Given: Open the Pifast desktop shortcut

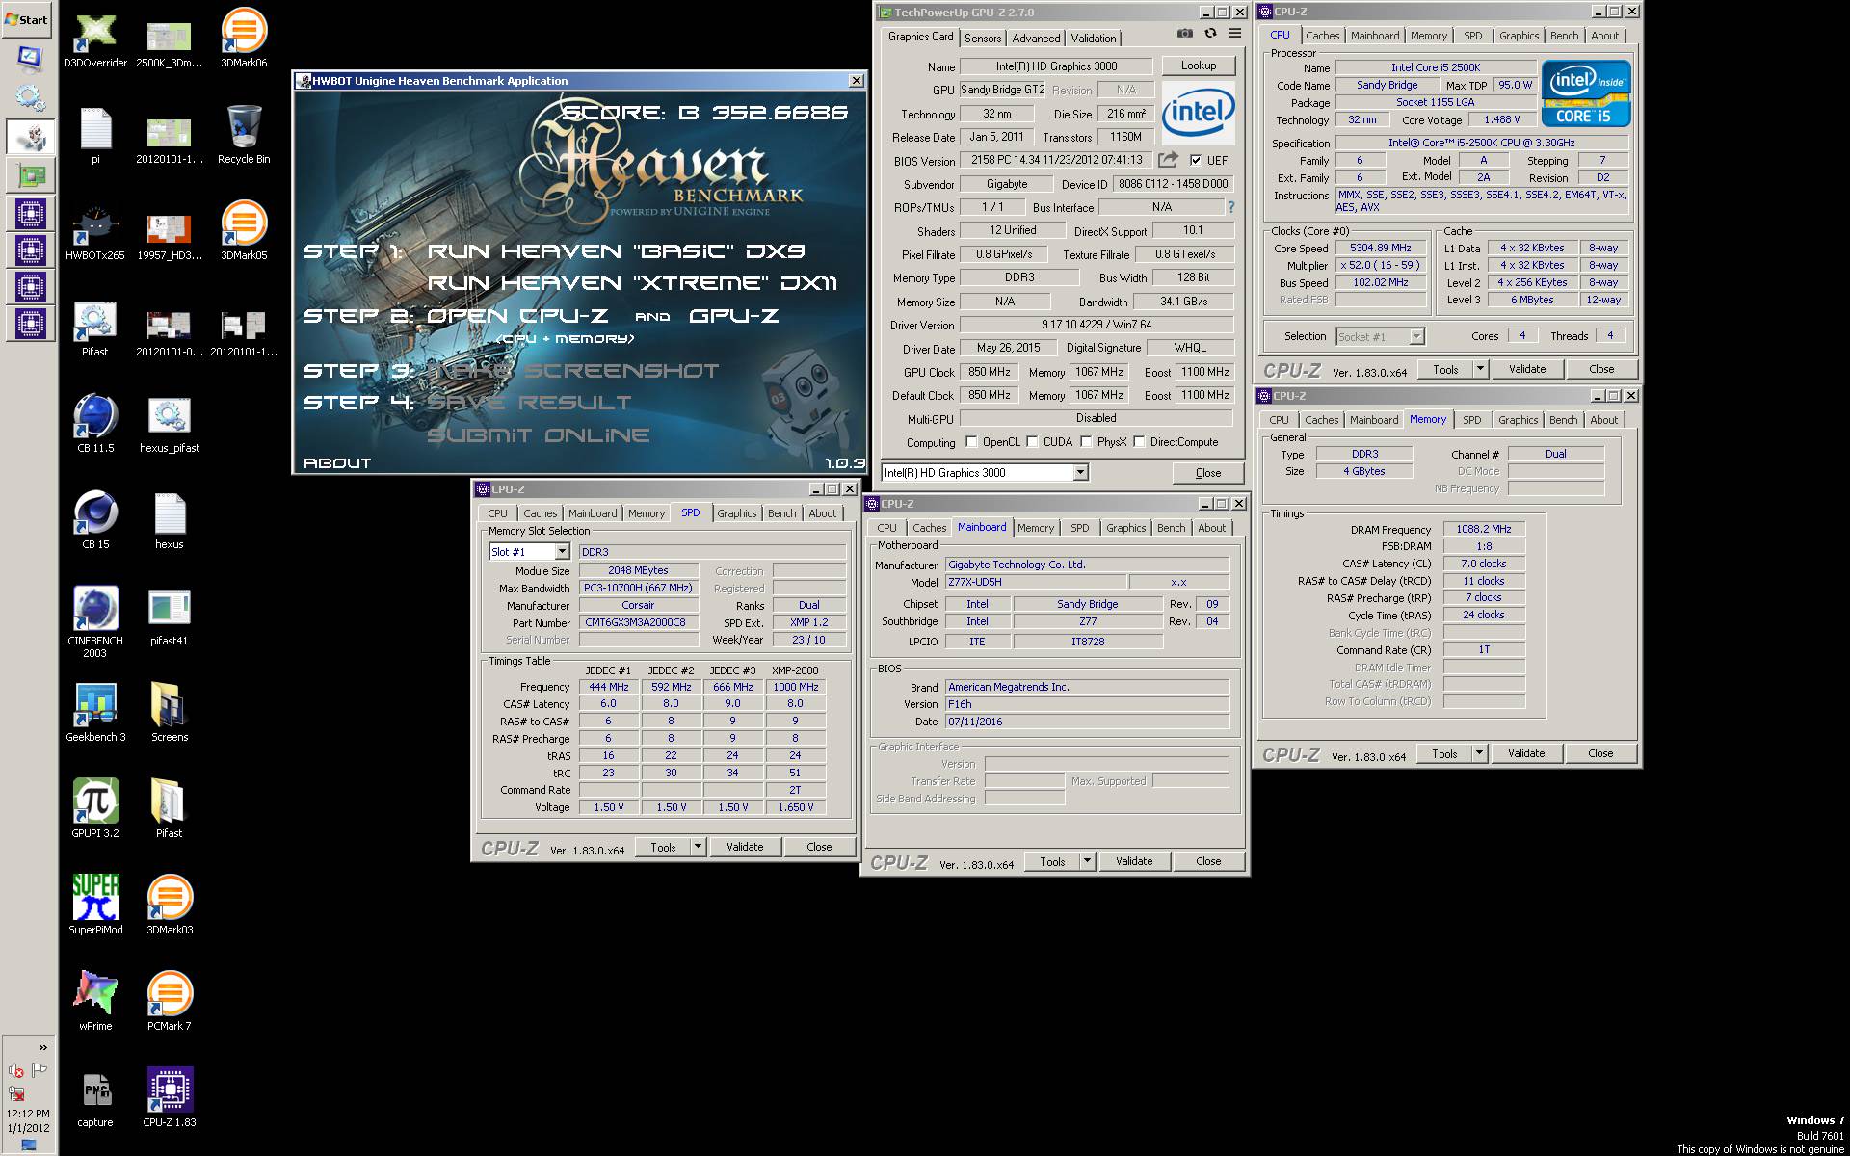Looking at the screenshot, I should pos(95,328).
